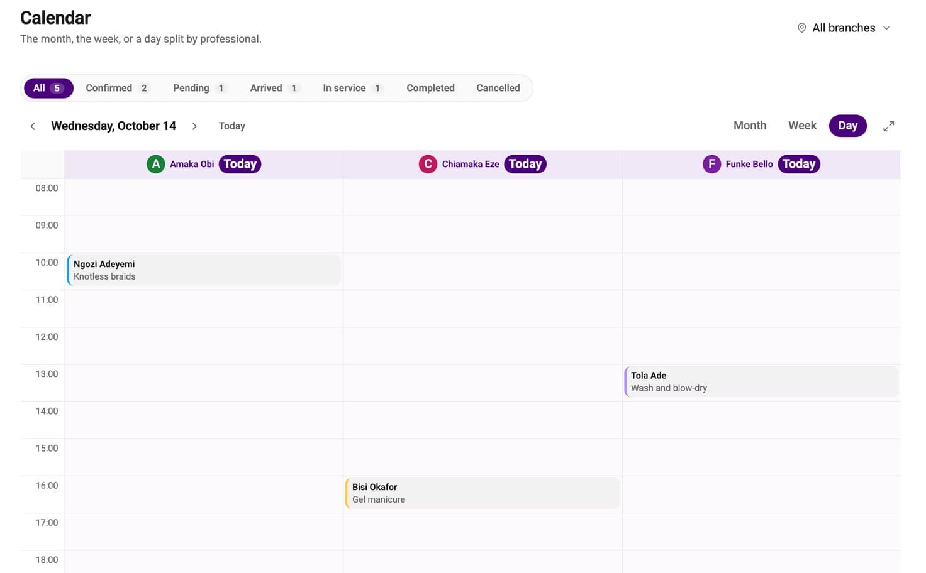
Task: Select the Day view
Action: [x=847, y=126]
